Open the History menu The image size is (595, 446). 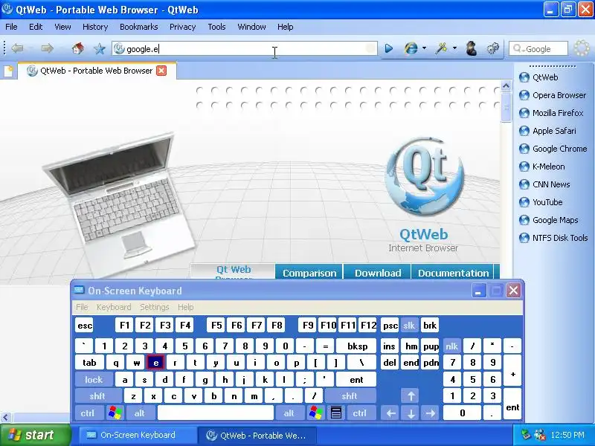pyautogui.click(x=95, y=27)
